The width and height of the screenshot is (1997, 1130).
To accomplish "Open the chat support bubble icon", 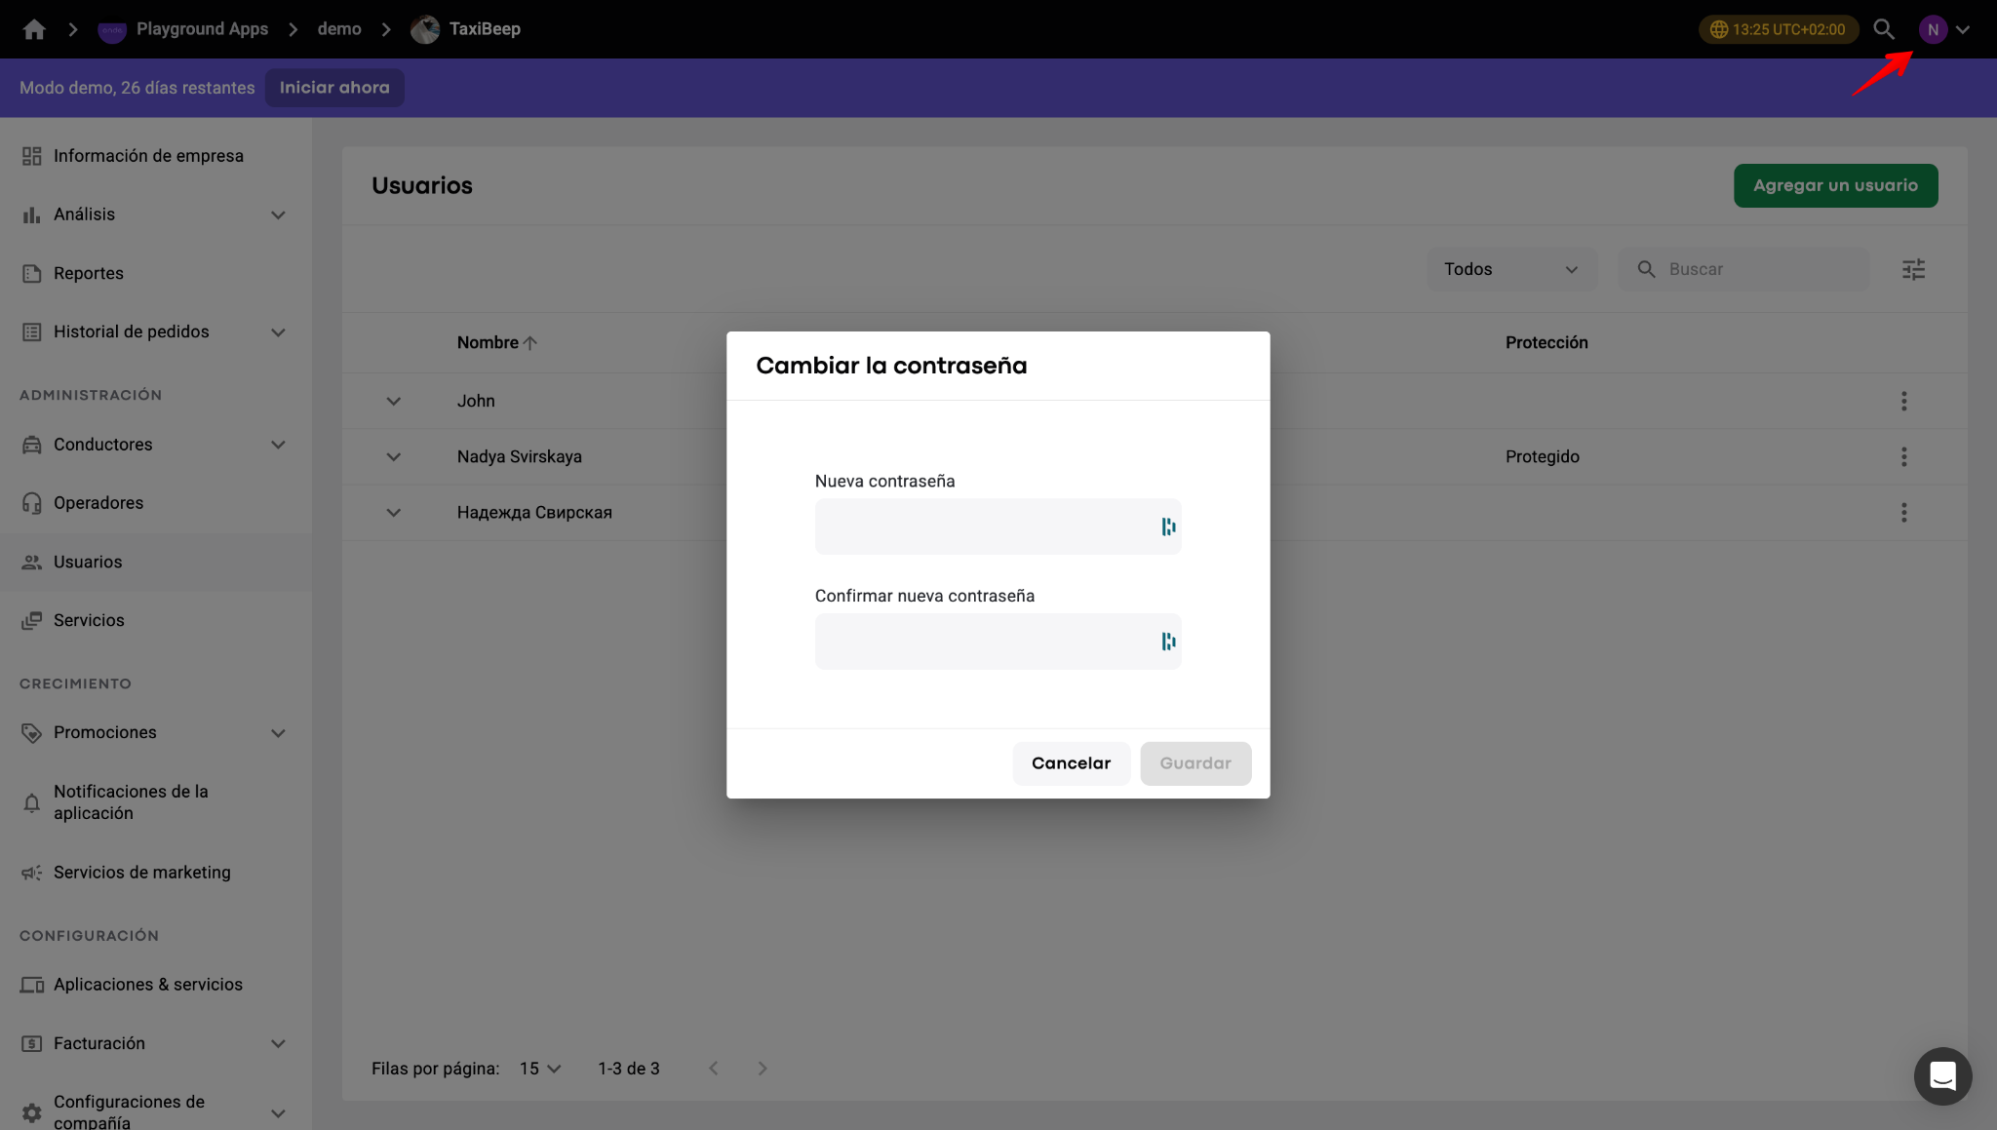I will tap(1942, 1075).
